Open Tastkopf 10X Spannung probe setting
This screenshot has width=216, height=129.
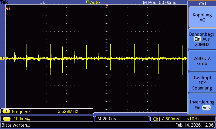(202, 83)
